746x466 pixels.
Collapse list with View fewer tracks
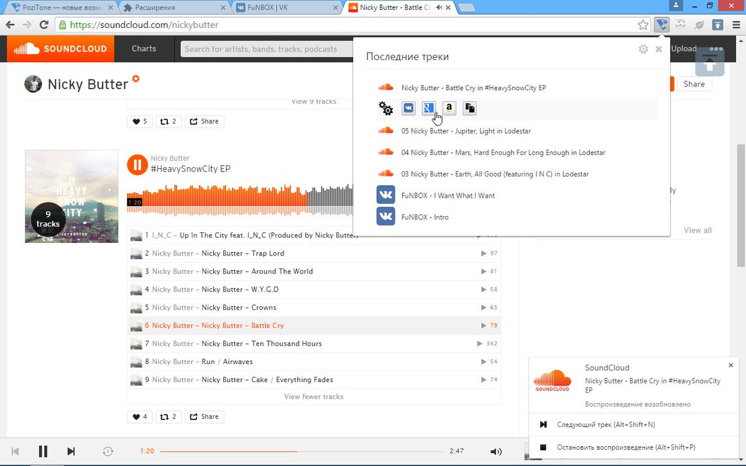[314, 396]
